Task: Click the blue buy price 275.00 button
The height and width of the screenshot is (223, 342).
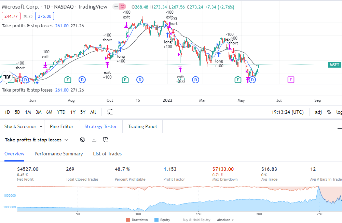Action: [x=44, y=16]
